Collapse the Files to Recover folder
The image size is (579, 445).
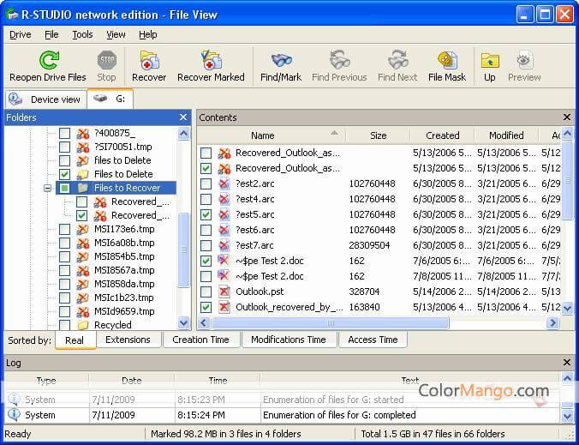[48, 188]
